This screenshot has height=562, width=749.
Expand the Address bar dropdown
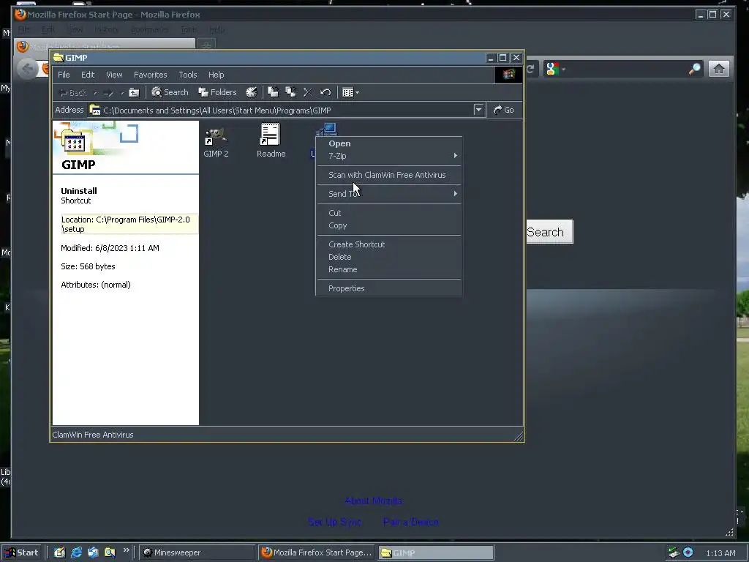tap(478, 110)
